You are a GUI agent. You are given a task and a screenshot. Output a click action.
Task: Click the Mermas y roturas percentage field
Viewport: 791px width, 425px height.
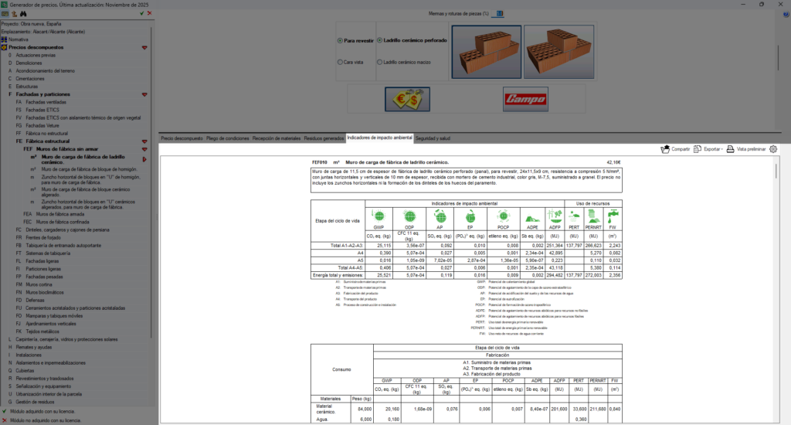point(500,14)
